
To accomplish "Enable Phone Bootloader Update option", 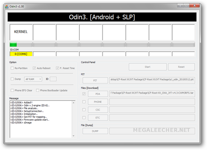I will click(x=38, y=90).
